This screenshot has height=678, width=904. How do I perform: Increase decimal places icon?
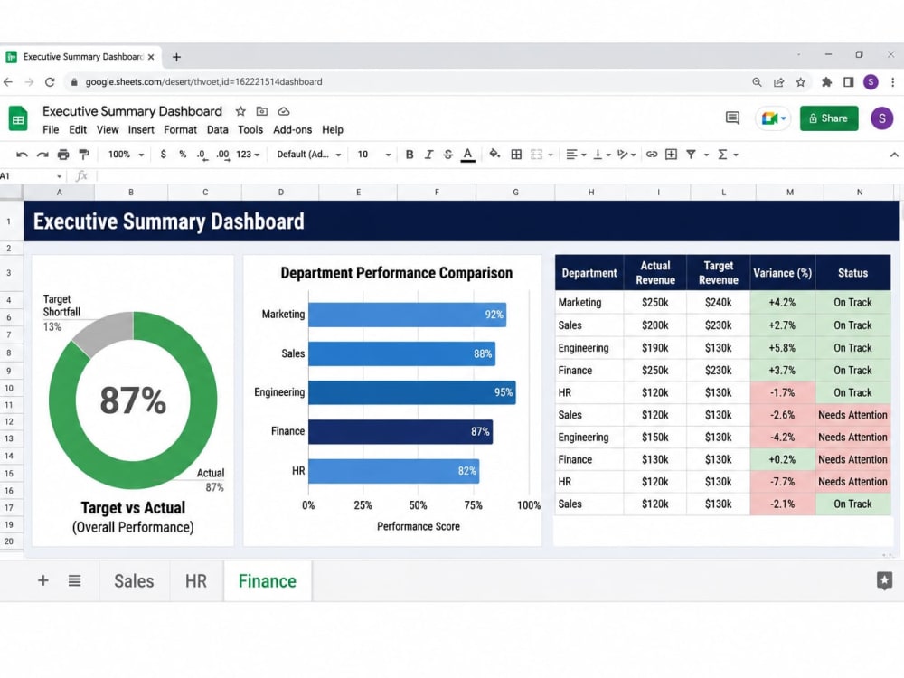click(223, 155)
